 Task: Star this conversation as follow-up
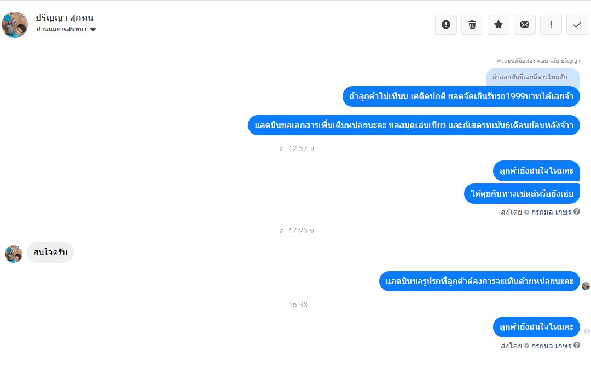pyautogui.click(x=499, y=25)
